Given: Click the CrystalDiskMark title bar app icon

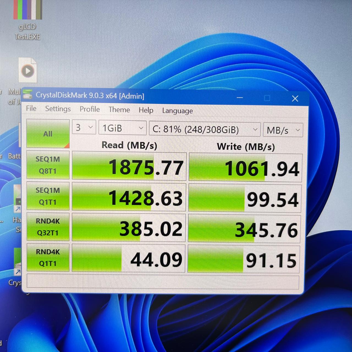Looking at the screenshot, I should point(28,94).
